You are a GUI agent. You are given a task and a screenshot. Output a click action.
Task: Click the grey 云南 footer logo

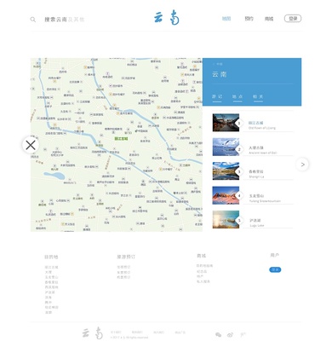[x=92, y=332]
